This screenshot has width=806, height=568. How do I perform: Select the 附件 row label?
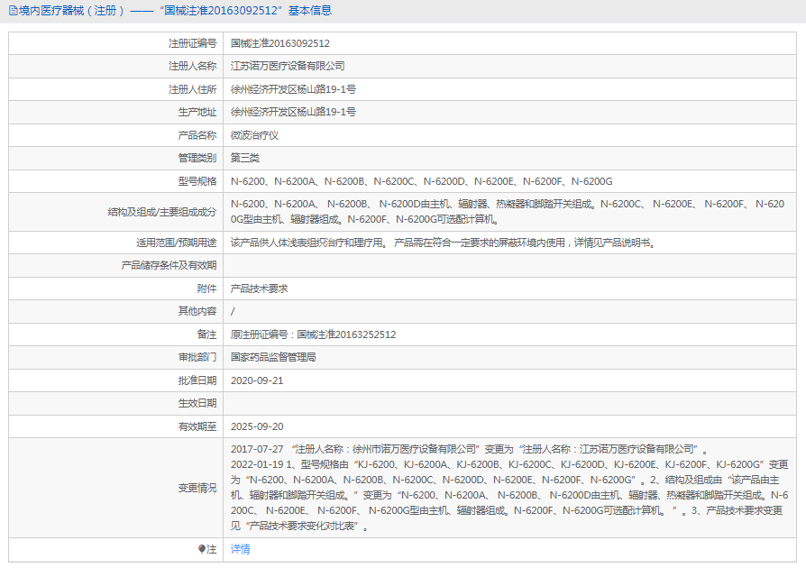(x=206, y=289)
